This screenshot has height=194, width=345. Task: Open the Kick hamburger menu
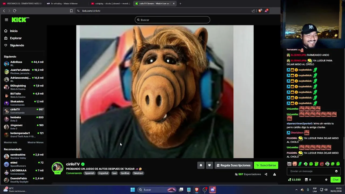(6, 20)
